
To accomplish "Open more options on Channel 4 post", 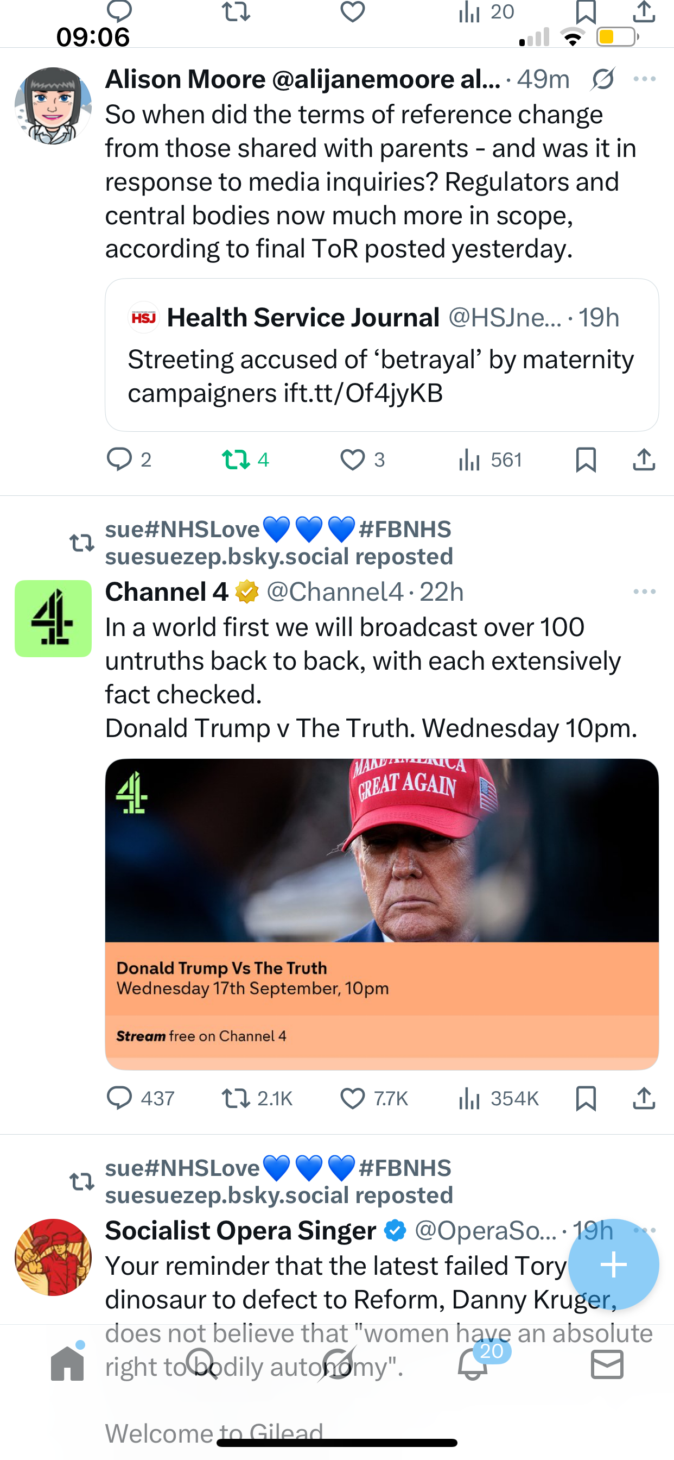I will click(x=645, y=591).
